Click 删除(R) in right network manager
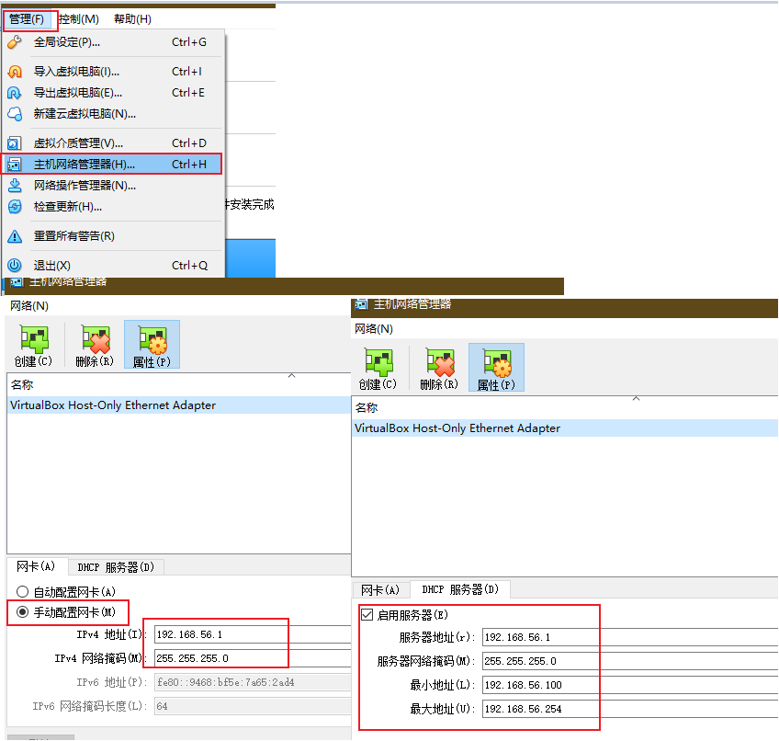779x741 pixels. (x=439, y=368)
